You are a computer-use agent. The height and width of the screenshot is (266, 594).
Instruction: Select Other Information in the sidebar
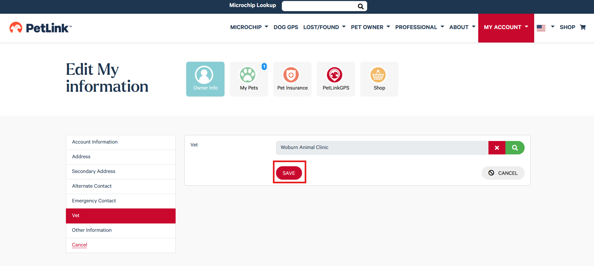click(x=121, y=231)
